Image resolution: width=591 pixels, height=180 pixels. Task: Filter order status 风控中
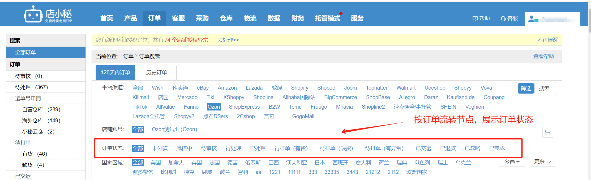click(184, 148)
